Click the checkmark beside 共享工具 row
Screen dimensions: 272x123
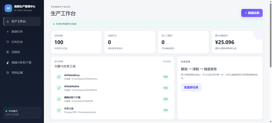coord(59,110)
